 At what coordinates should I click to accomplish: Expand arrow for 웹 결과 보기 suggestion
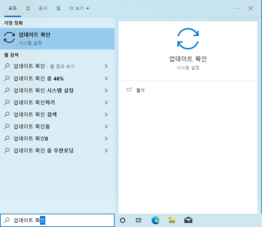pyautogui.click(x=106, y=66)
